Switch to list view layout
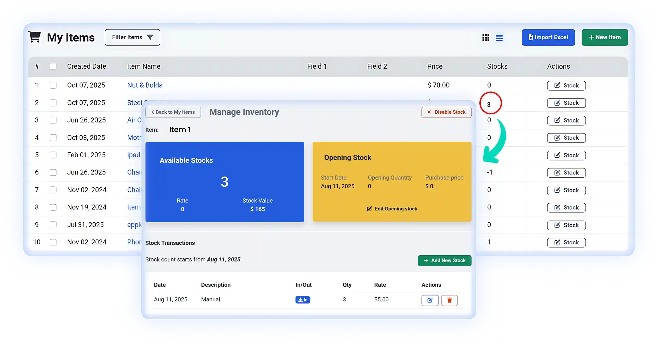The width and height of the screenshot is (658, 344). click(499, 38)
